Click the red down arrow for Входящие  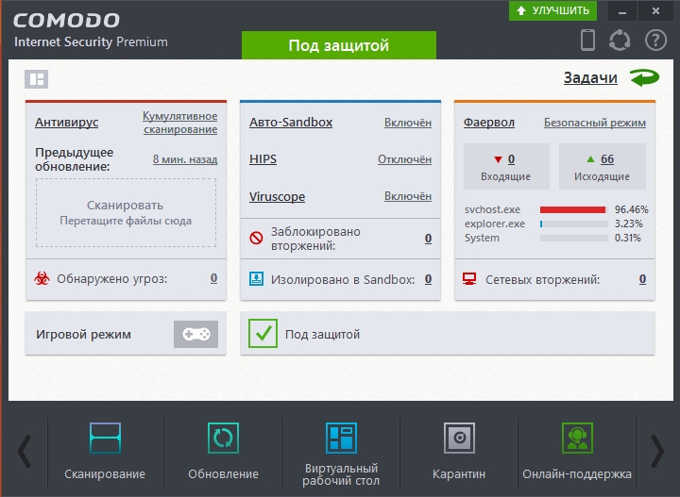(x=498, y=159)
